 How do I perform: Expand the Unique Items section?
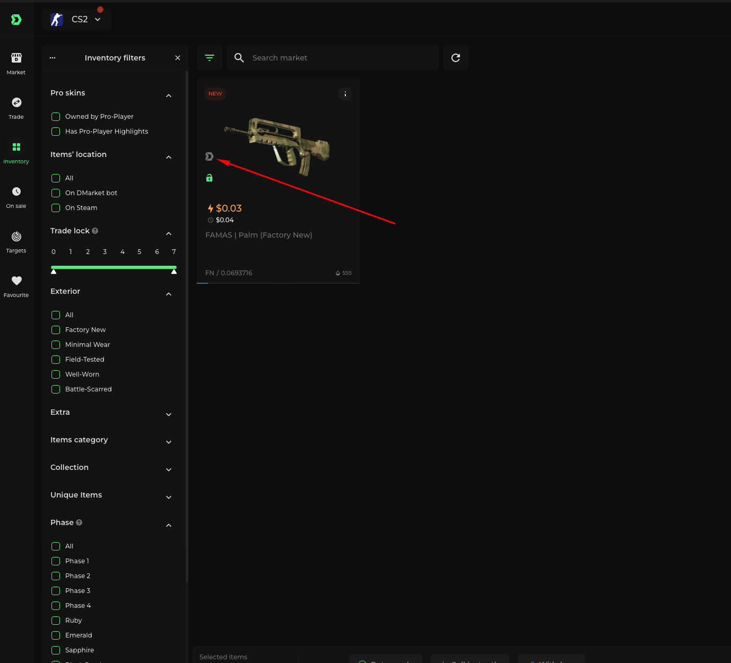coord(169,498)
